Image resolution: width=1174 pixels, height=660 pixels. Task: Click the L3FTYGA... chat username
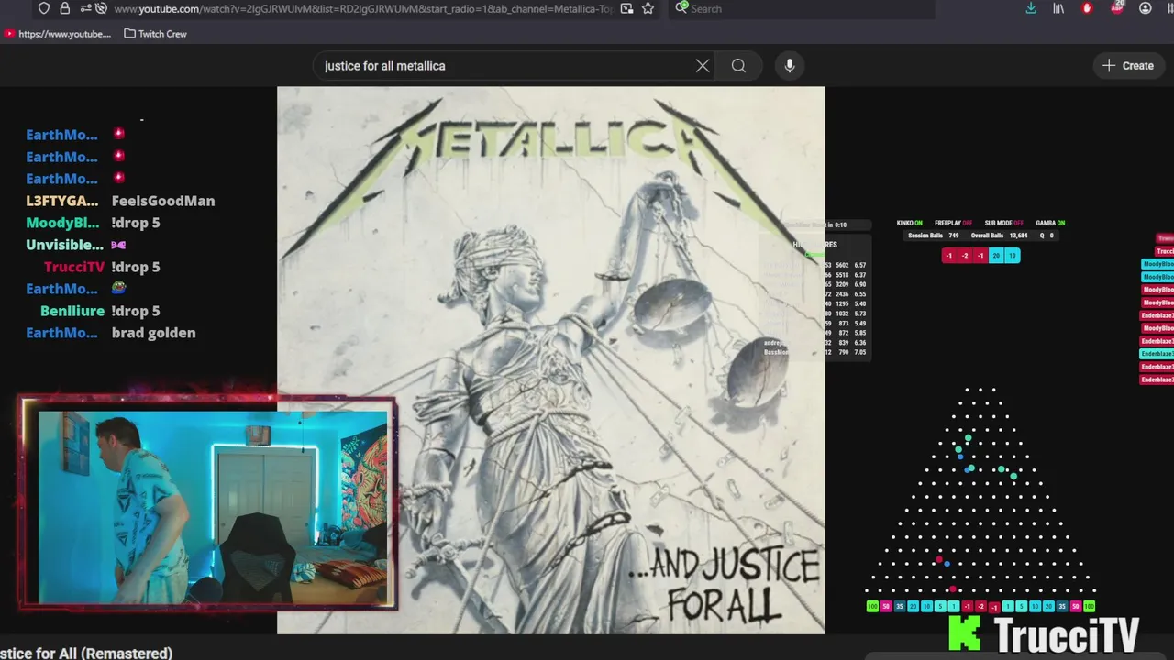(x=61, y=201)
